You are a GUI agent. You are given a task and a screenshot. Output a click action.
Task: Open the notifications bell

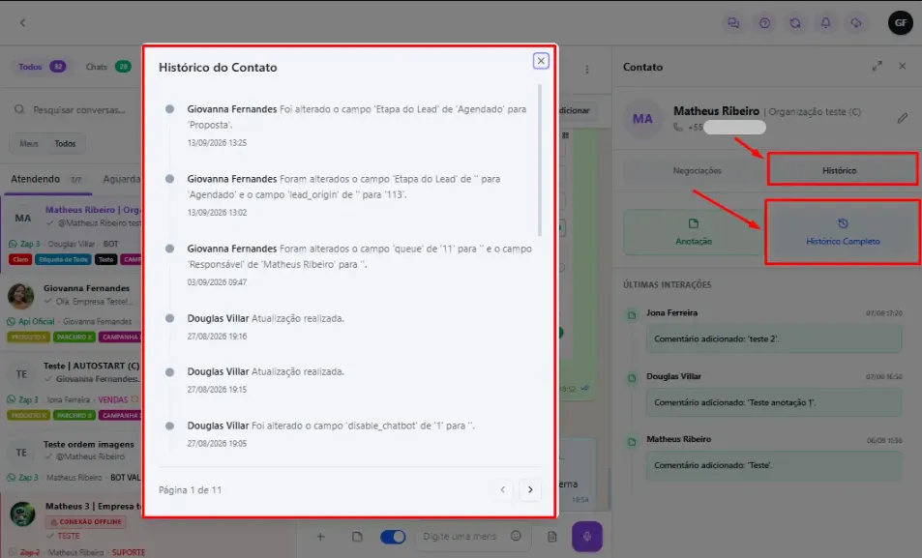825,23
